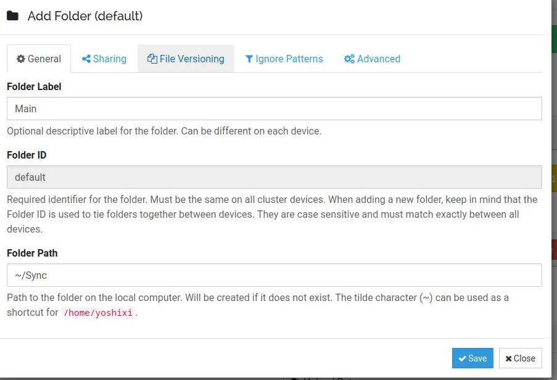Switch to the General tab
The height and width of the screenshot is (380, 557).
point(39,59)
